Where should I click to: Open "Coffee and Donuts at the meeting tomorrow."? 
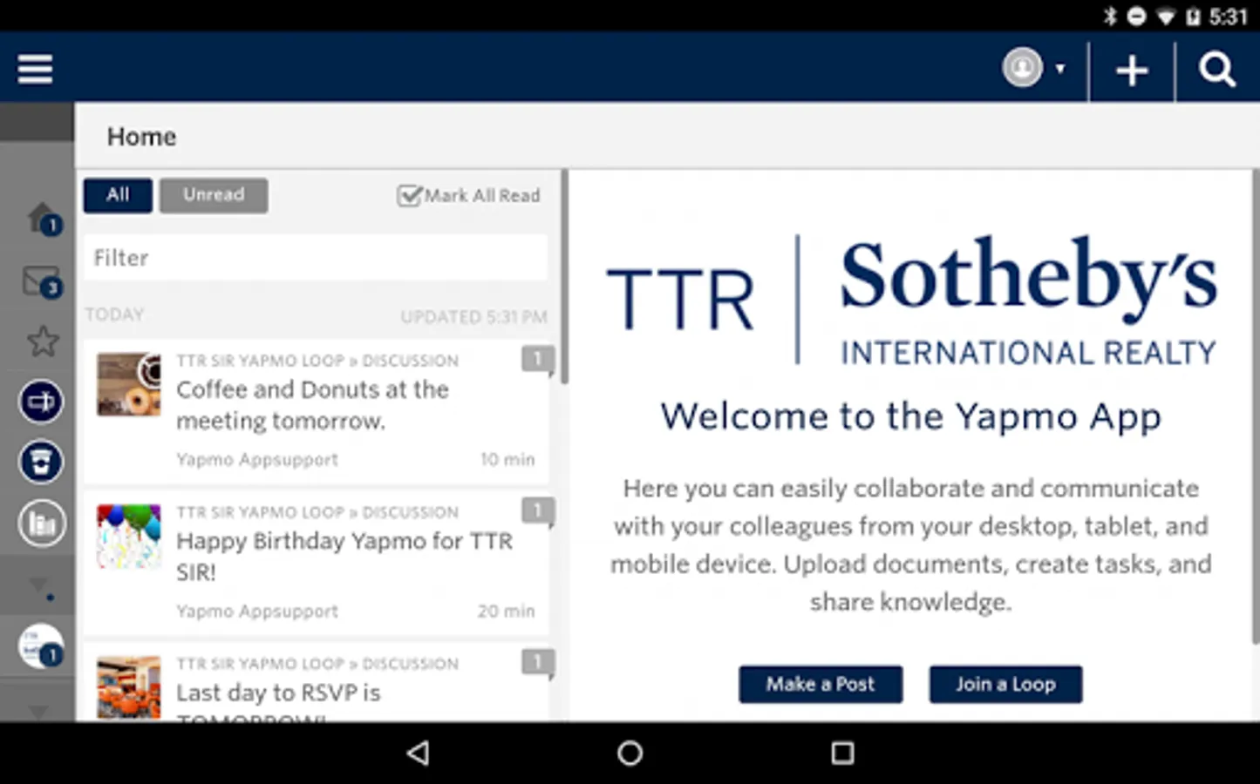point(312,405)
